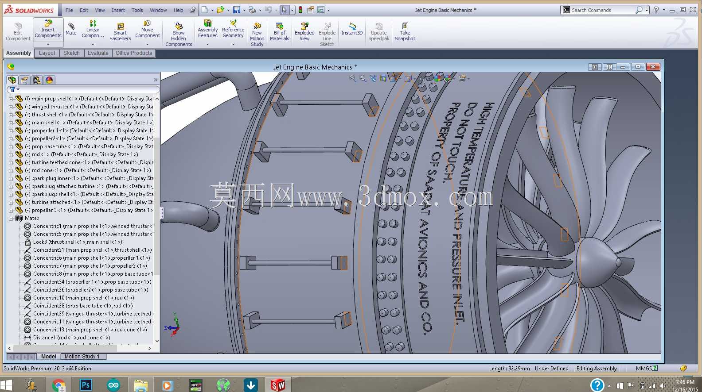Select the Mate tool
The width and height of the screenshot is (702, 392).
point(71,29)
